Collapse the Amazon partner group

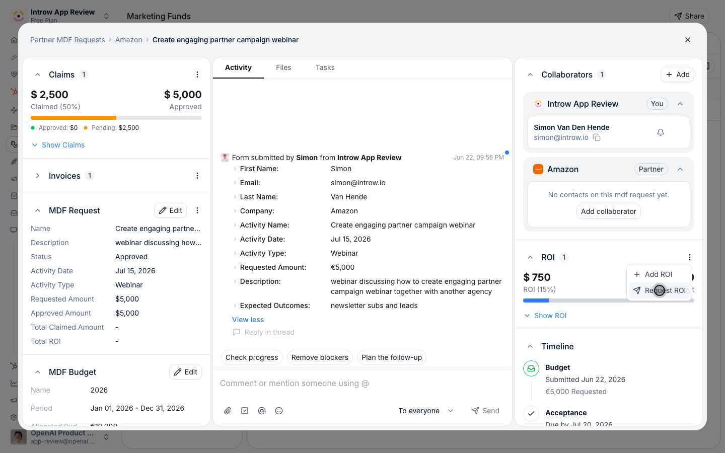tap(680, 169)
